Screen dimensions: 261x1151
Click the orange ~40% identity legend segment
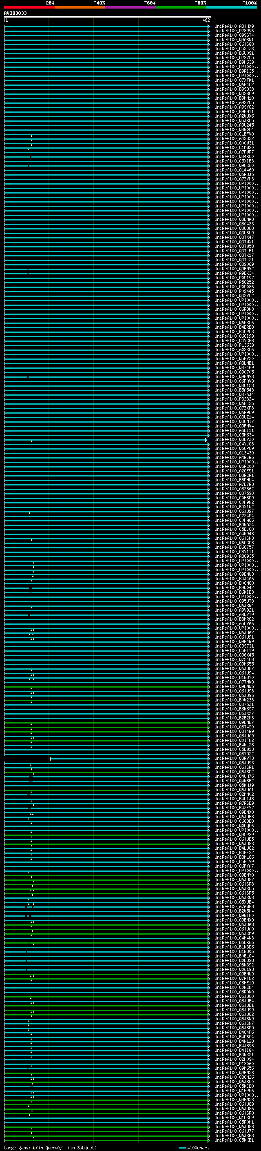click(80, 7)
